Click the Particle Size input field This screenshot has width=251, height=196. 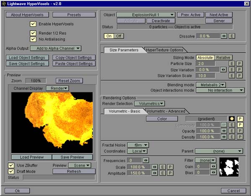click(205, 64)
